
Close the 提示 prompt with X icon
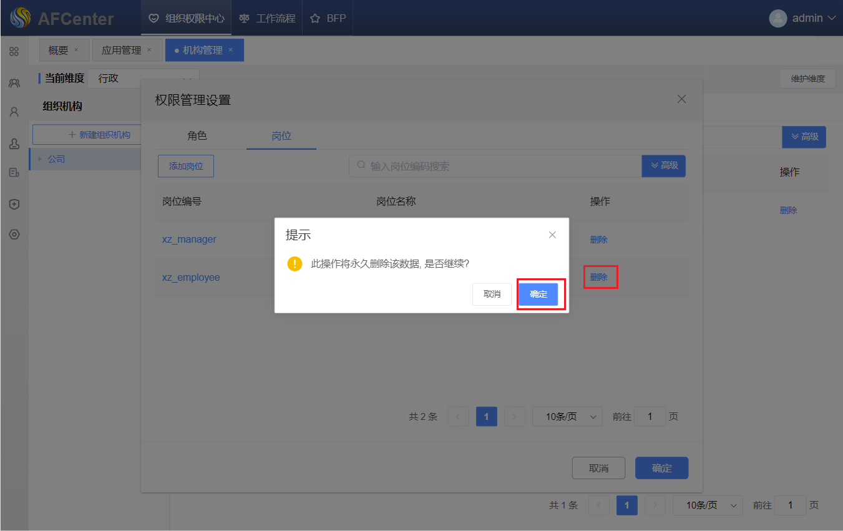coord(552,235)
